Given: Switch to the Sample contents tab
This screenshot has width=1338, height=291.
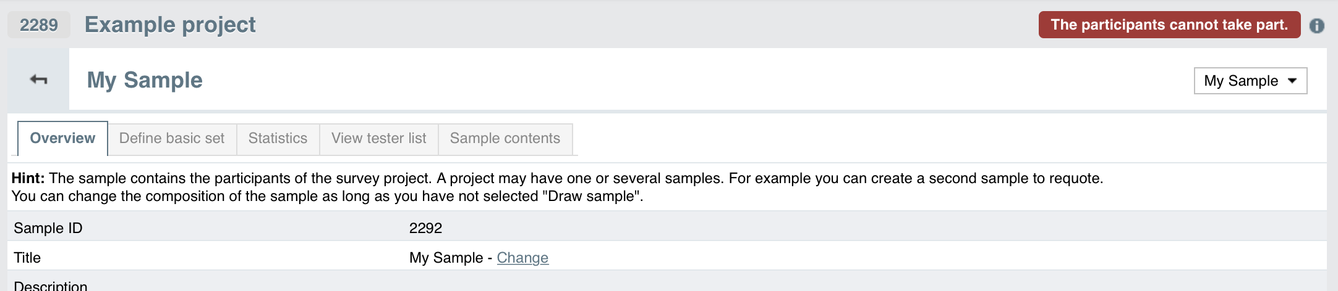Looking at the screenshot, I should (505, 139).
